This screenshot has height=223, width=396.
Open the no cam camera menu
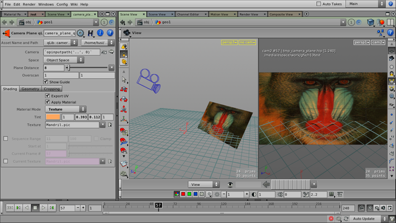tap(247, 42)
